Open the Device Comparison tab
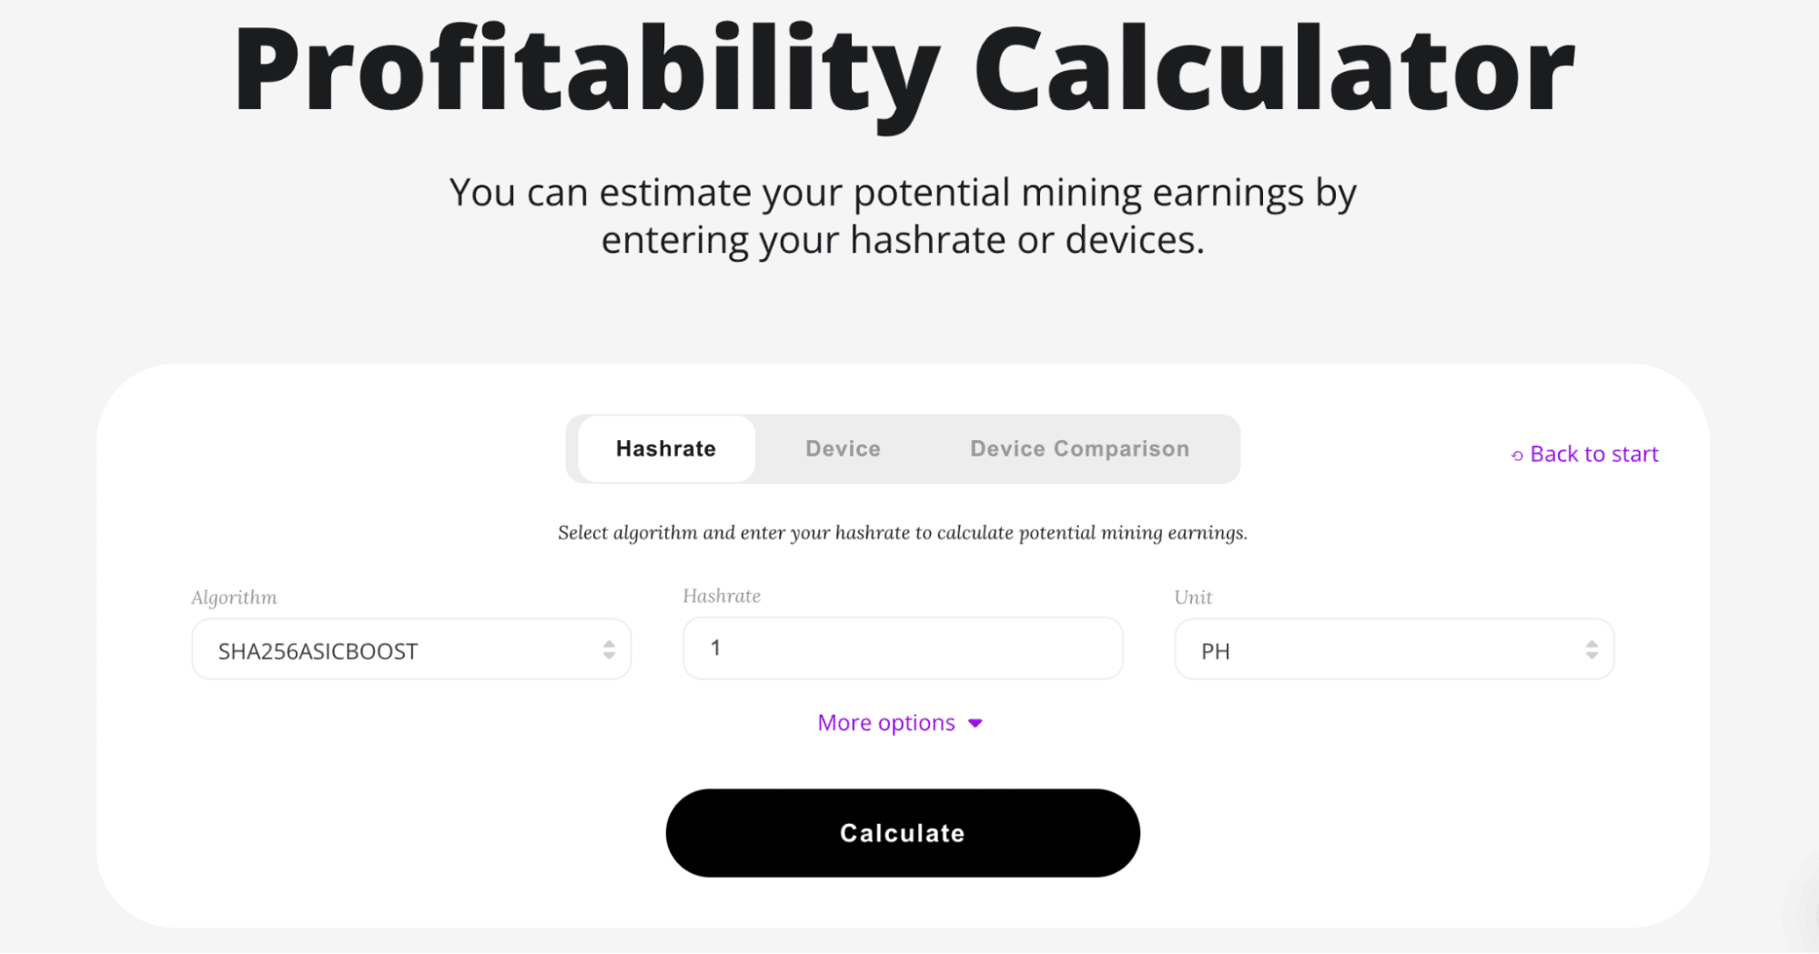The height and width of the screenshot is (954, 1819). tap(1078, 448)
